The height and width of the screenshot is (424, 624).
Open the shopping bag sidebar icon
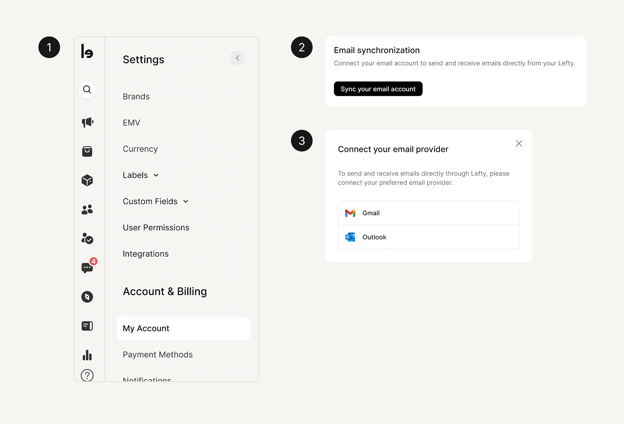pos(87,151)
